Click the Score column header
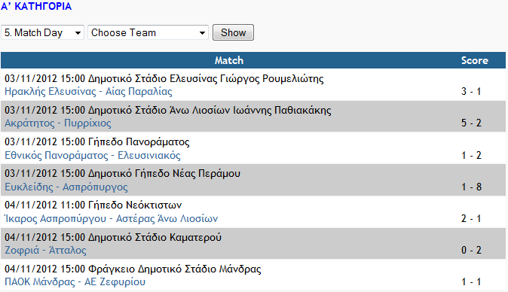The image size is (508, 292). coord(475,60)
